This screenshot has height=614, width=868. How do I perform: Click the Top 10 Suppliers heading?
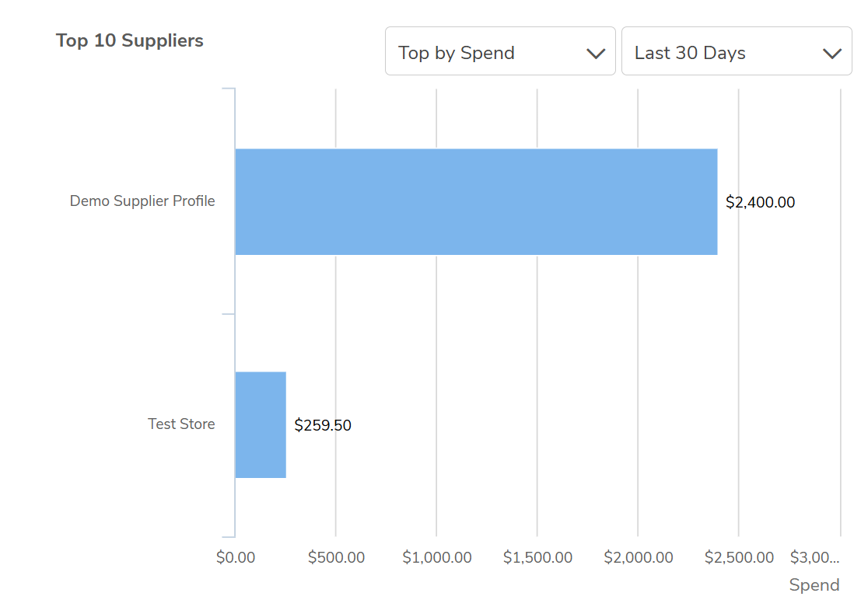click(130, 40)
